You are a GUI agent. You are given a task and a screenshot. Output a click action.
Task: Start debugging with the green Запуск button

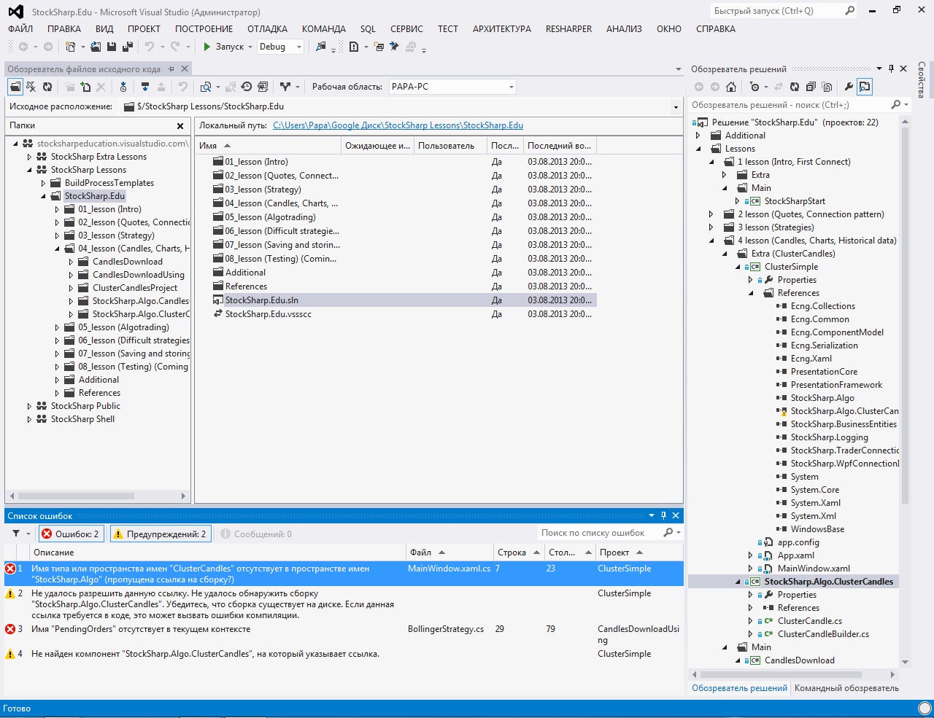[x=223, y=47]
